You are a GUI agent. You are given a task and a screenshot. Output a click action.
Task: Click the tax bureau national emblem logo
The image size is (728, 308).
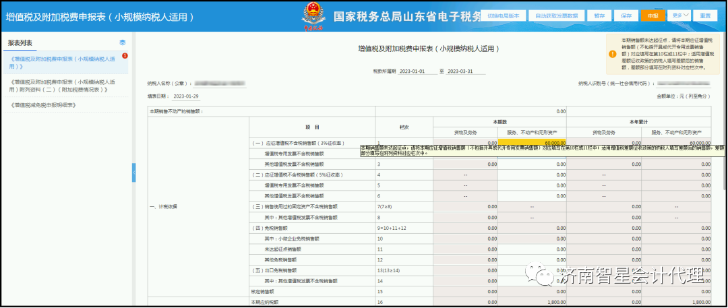(314, 16)
